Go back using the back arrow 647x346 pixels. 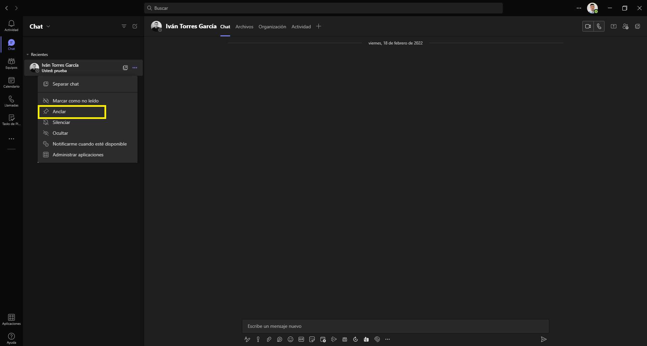(x=6, y=8)
